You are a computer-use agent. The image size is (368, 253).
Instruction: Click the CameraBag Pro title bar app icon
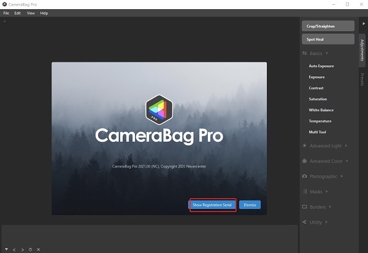[x=4, y=4]
